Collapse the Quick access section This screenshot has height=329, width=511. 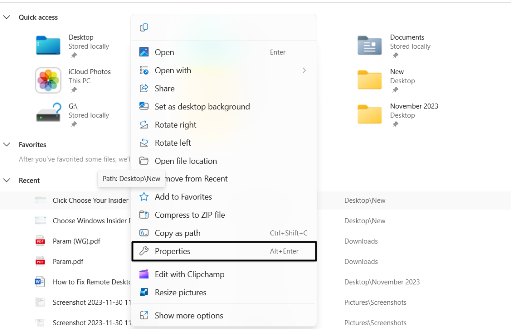(7, 17)
